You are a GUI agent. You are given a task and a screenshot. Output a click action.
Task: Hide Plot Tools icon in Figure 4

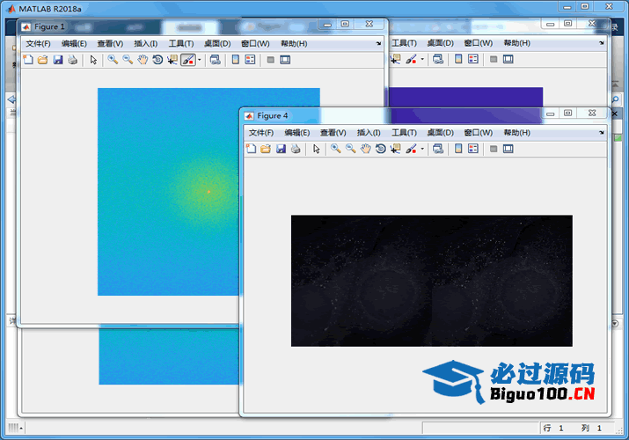[x=494, y=149]
